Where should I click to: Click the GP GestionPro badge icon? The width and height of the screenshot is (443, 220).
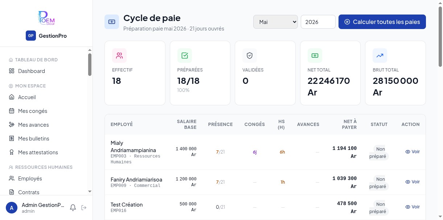[31, 36]
